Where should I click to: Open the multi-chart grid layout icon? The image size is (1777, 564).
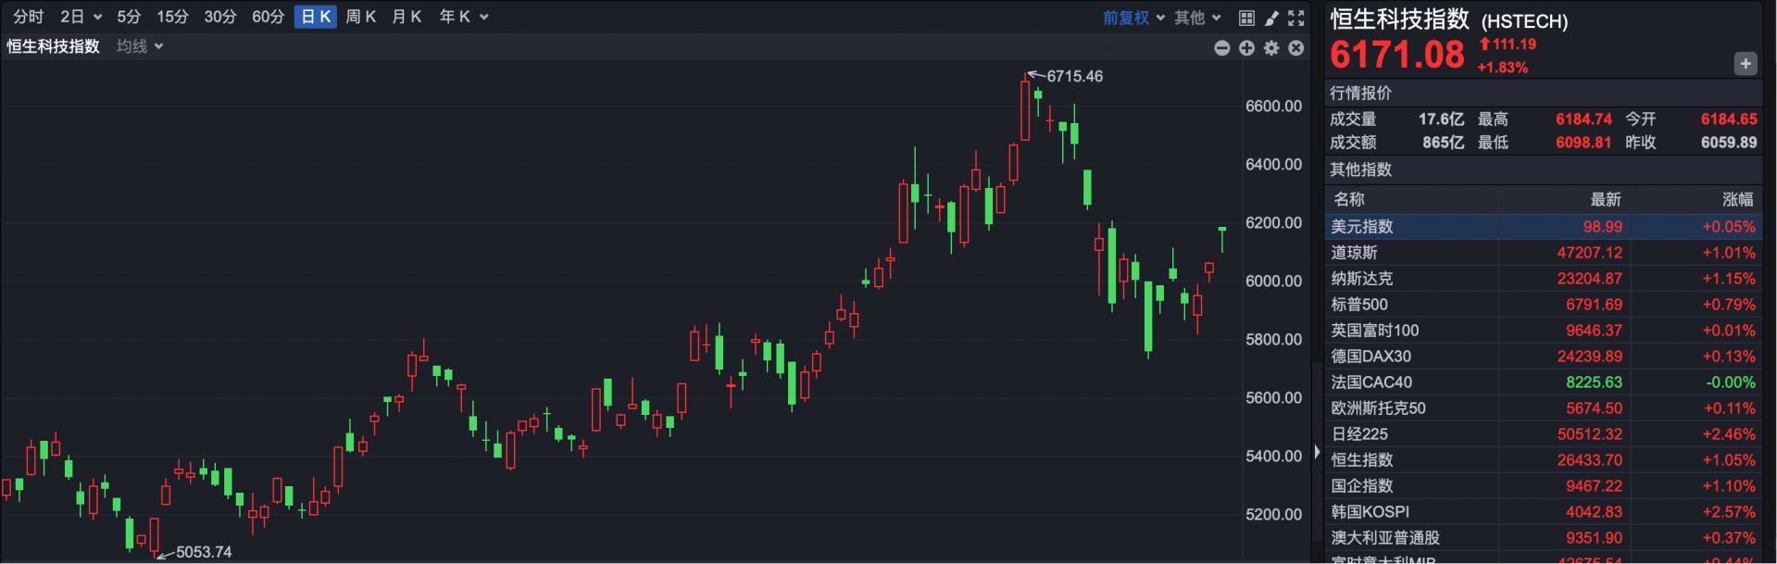click(x=1246, y=18)
